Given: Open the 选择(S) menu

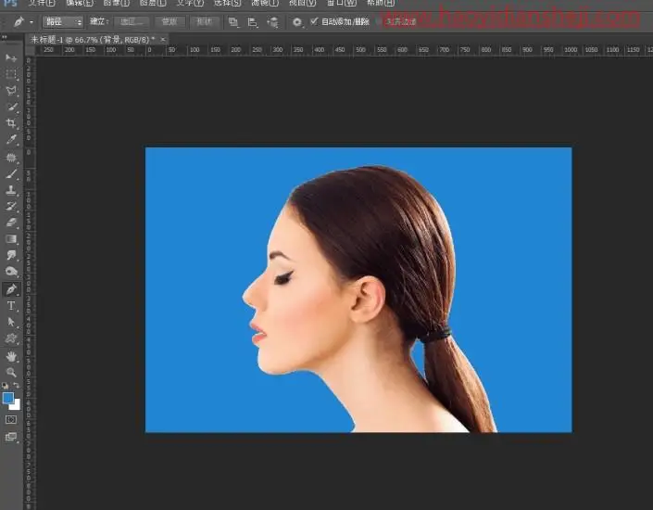Looking at the screenshot, I should coord(227,3).
